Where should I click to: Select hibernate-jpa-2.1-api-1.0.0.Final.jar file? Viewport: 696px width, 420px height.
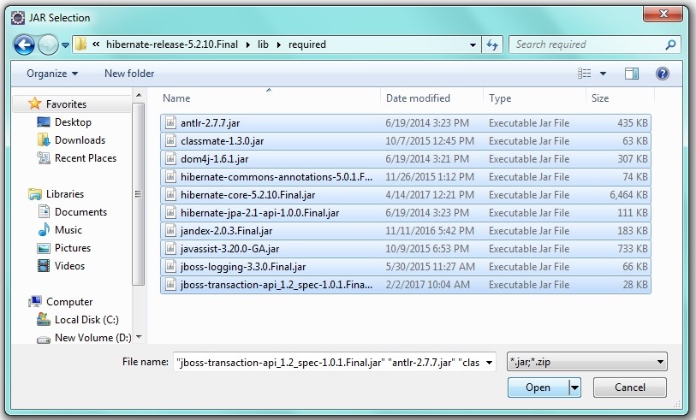406,213
